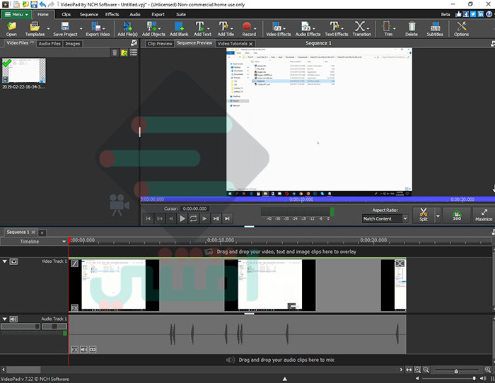This screenshot has width=495, height=383.
Task: Click the trash icon in the media bin
Action: coord(115,53)
